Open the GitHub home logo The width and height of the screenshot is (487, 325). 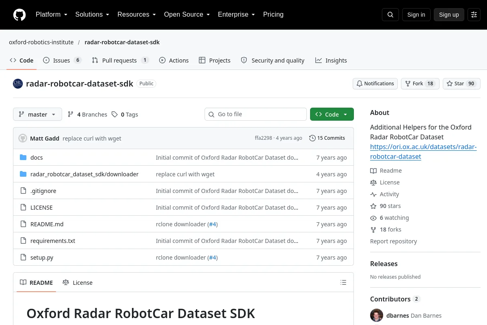click(x=19, y=15)
